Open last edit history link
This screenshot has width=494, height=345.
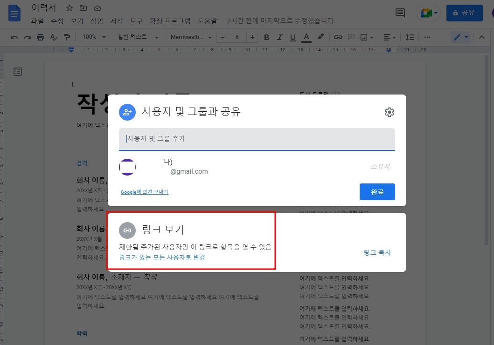281,21
